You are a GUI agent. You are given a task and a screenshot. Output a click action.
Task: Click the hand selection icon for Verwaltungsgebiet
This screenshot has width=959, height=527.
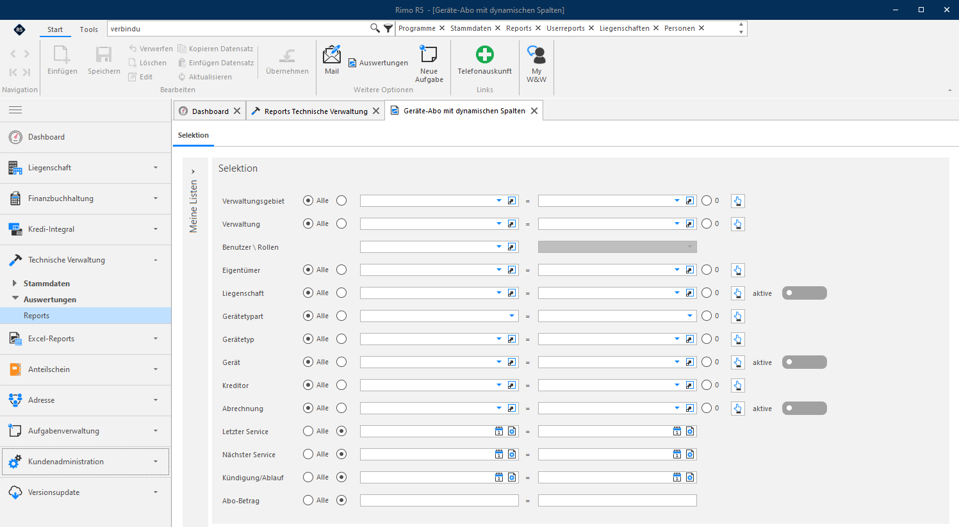coord(738,201)
